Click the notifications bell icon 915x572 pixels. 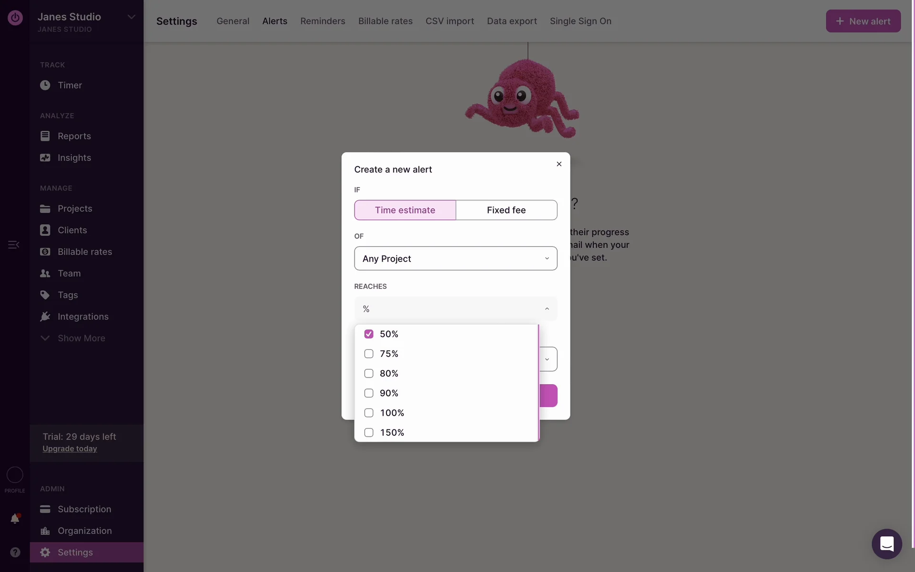tap(15, 519)
